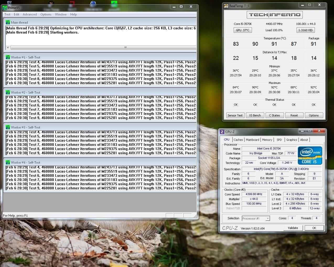Click the Main thread window icon
The height and width of the screenshot is (267, 334).
coord(8,23)
